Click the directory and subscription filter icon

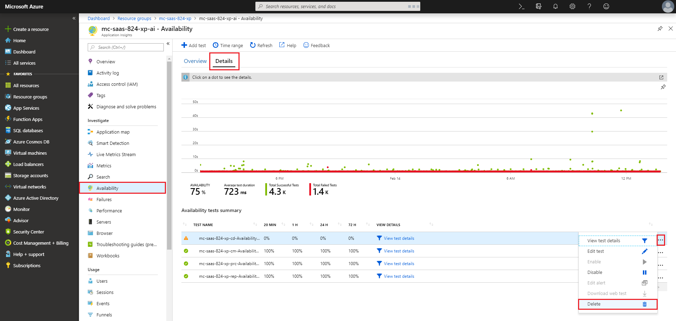tap(538, 6)
